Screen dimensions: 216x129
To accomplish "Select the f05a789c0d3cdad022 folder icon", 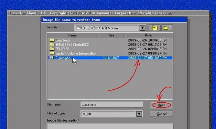I will coord(52,45).
